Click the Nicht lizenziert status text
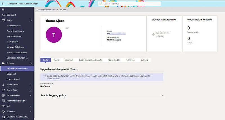225x120 pixels. [114, 40]
